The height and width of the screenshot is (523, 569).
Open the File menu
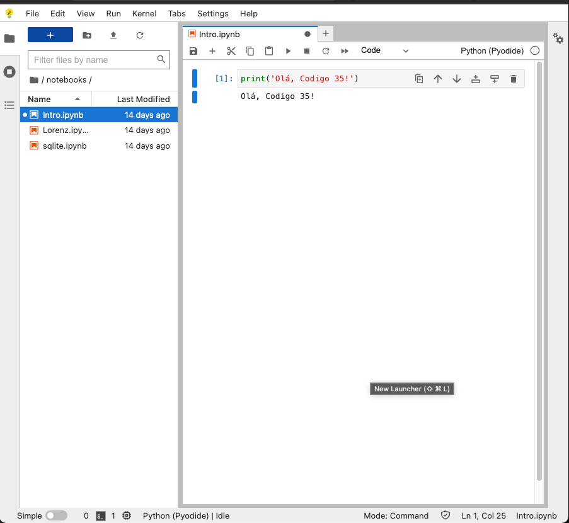click(x=32, y=13)
